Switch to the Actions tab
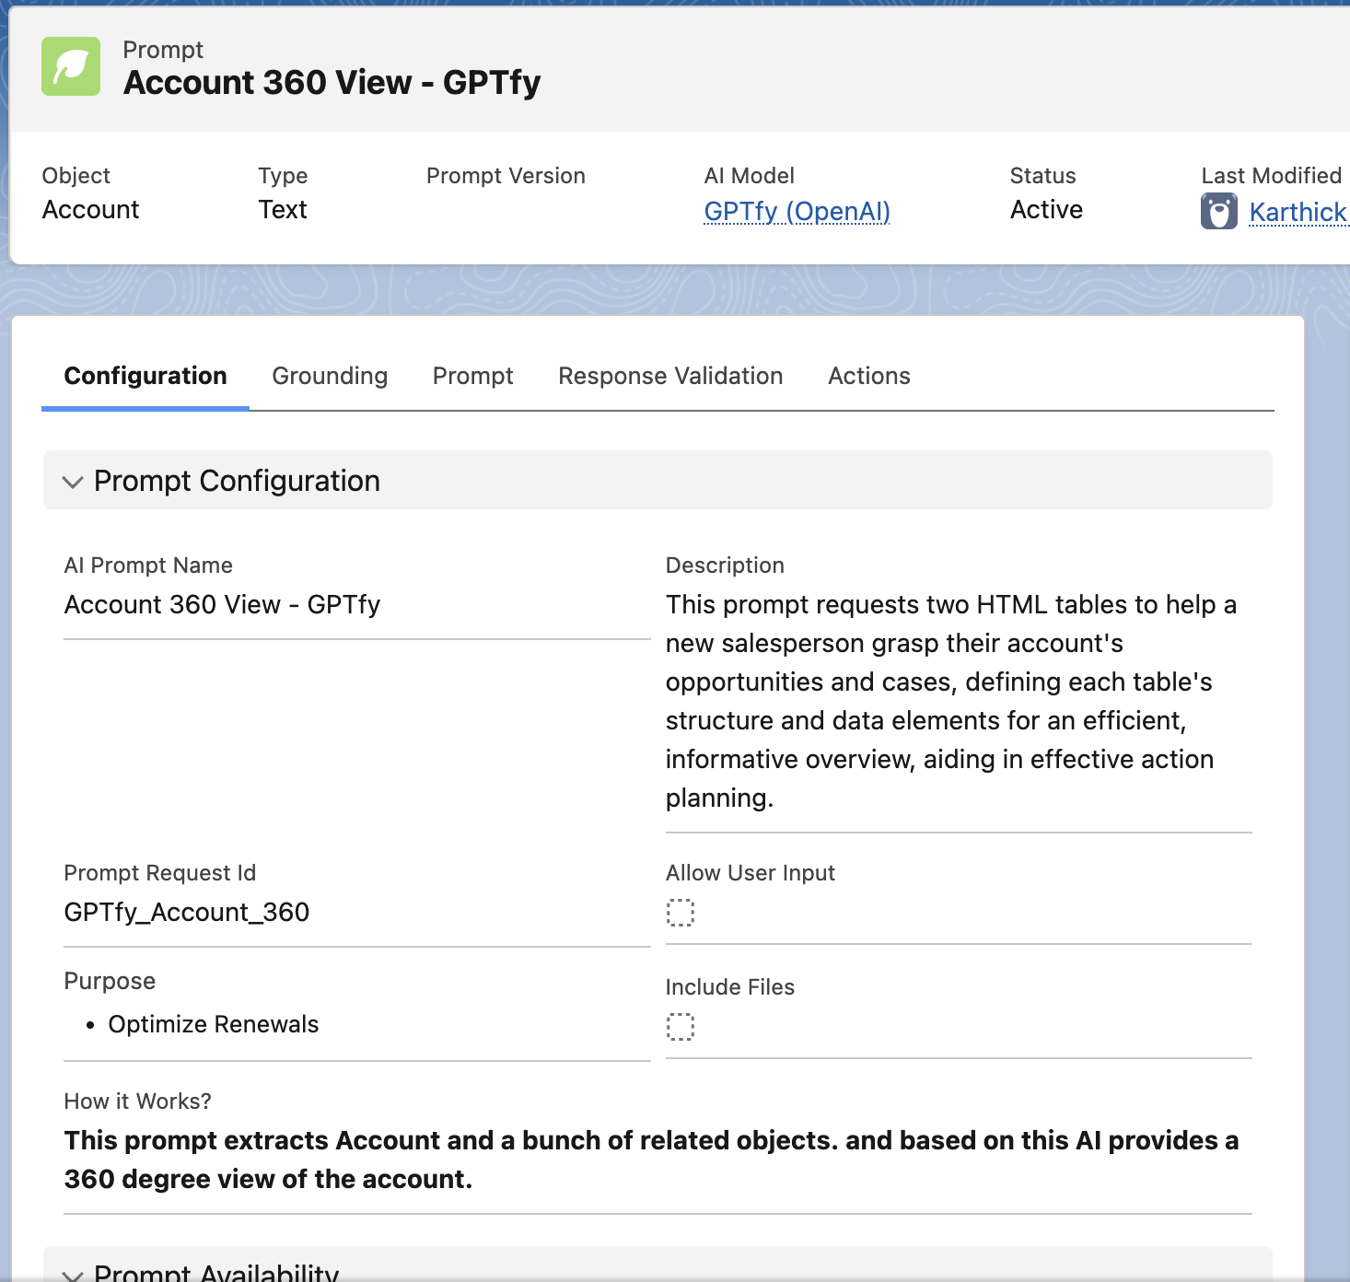 pyautogui.click(x=868, y=376)
